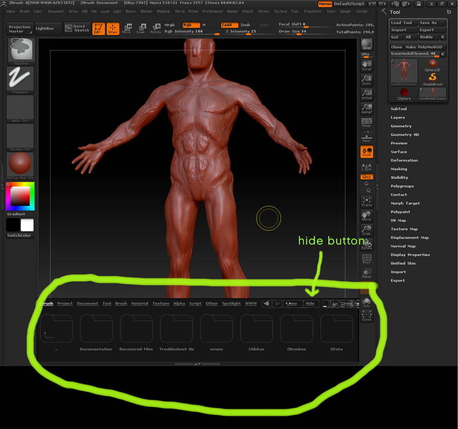Toggle the Floor grid
The height and width of the screenshot is (429, 458).
click(366, 137)
